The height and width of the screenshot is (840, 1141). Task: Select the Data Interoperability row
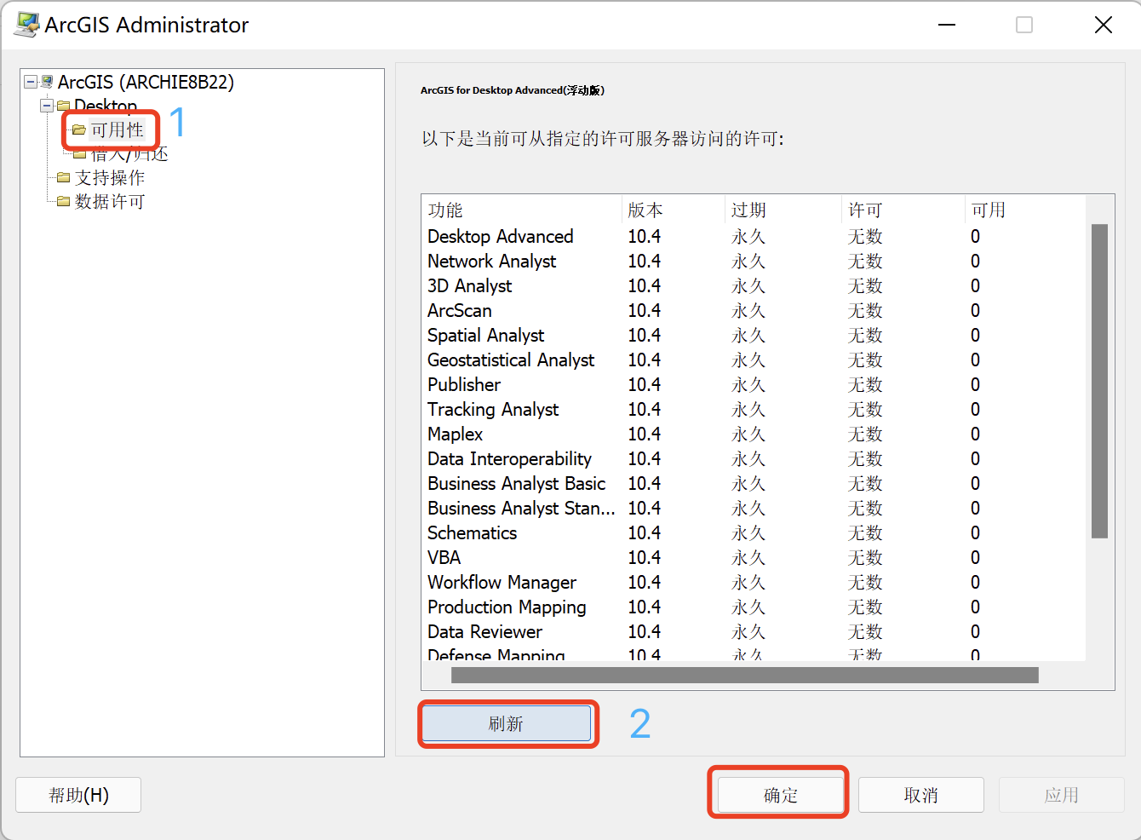(754, 458)
